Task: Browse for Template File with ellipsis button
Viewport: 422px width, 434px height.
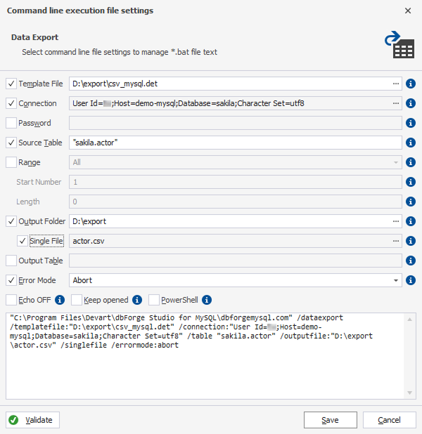Action: [x=396, y=84]
